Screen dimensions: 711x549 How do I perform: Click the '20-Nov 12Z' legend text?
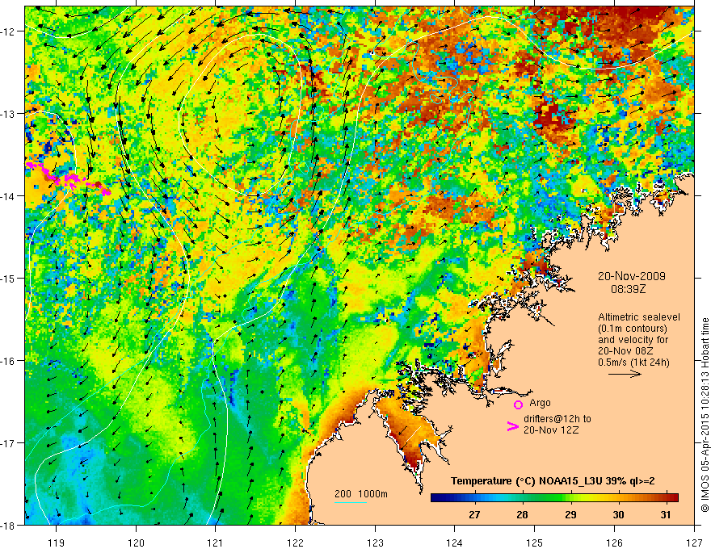[x=551, y=430]
